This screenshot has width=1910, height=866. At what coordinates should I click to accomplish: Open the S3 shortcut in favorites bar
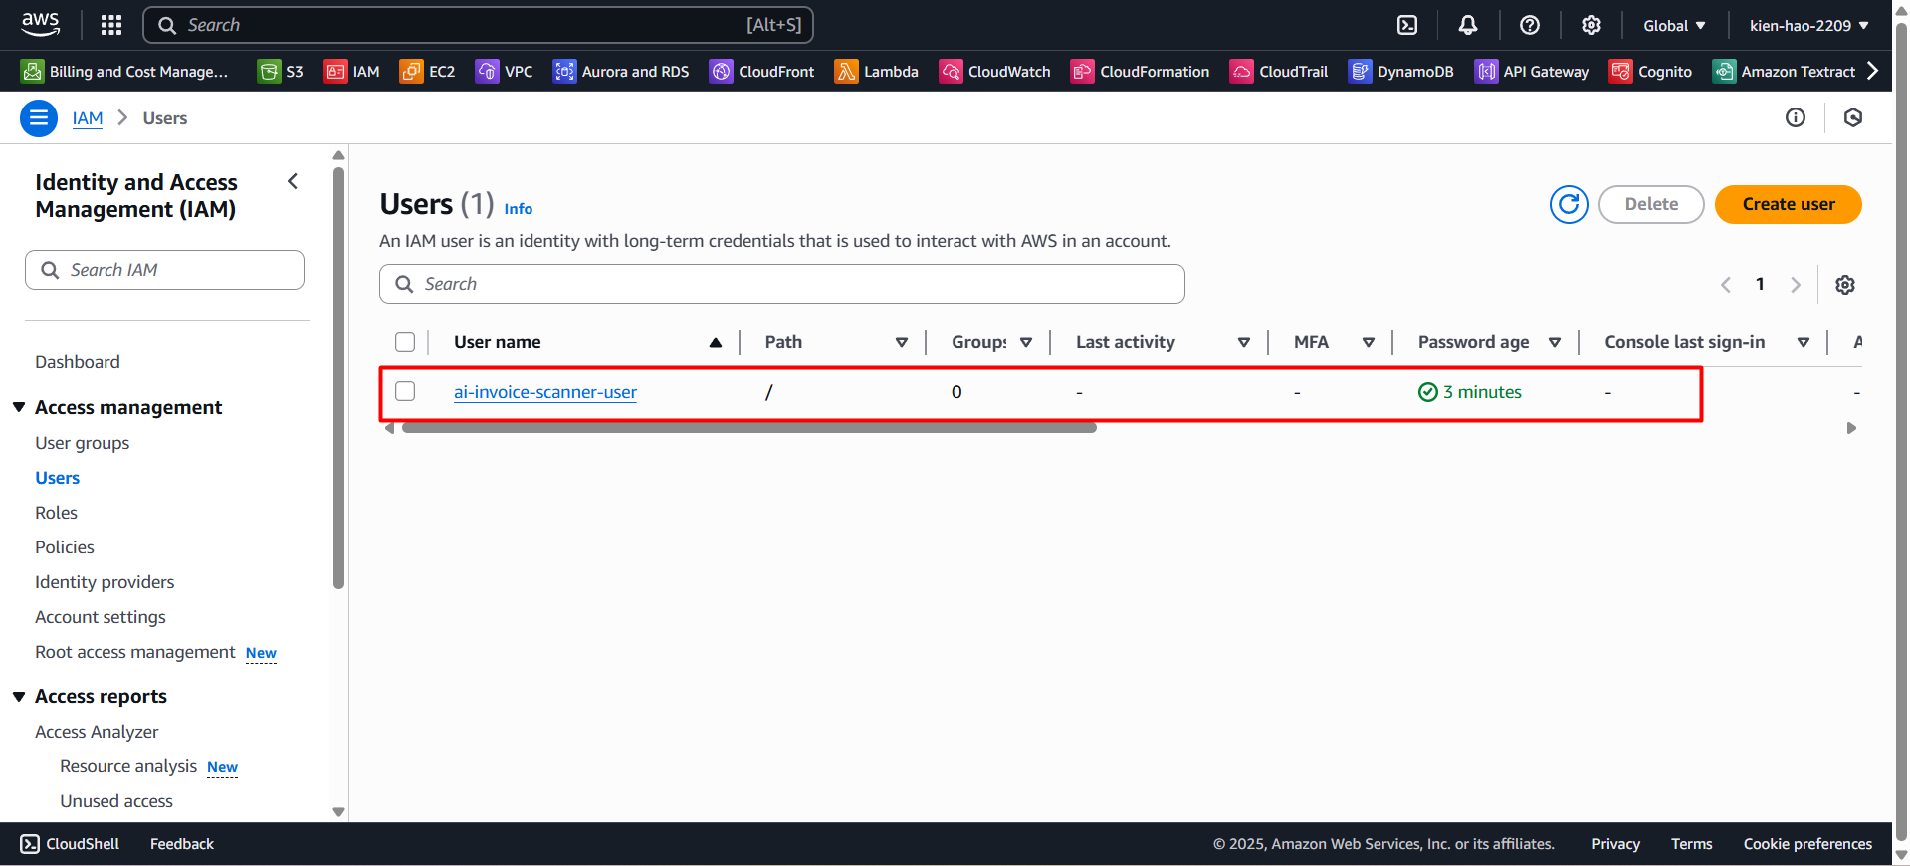tap(280, 72)
